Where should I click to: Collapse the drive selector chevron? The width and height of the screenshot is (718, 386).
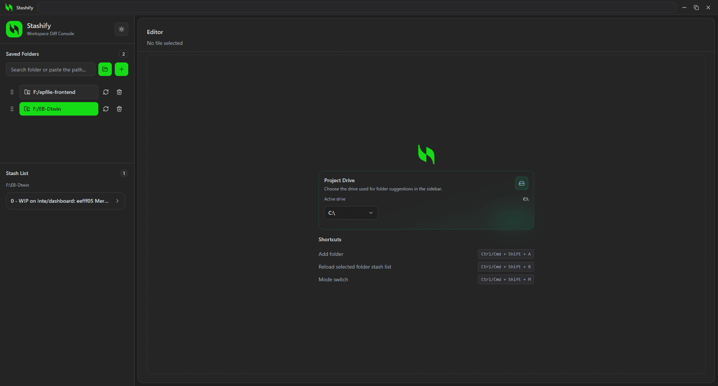371,213
